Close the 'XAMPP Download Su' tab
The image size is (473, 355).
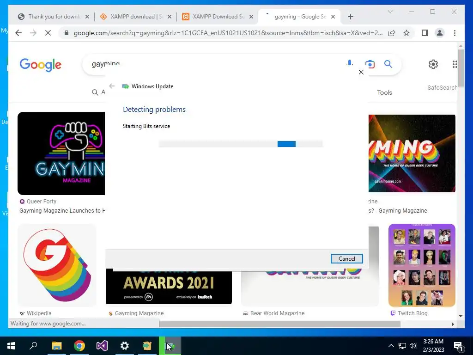(251, 17)
